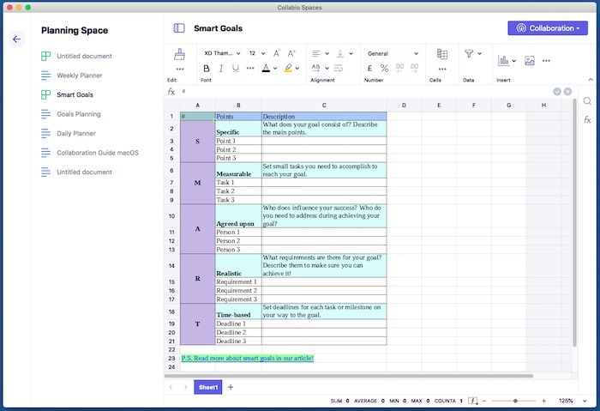Viewport: 600px width, 411px height.
Task: Click the horizontal alignment icon
Action: coord(316,53)
